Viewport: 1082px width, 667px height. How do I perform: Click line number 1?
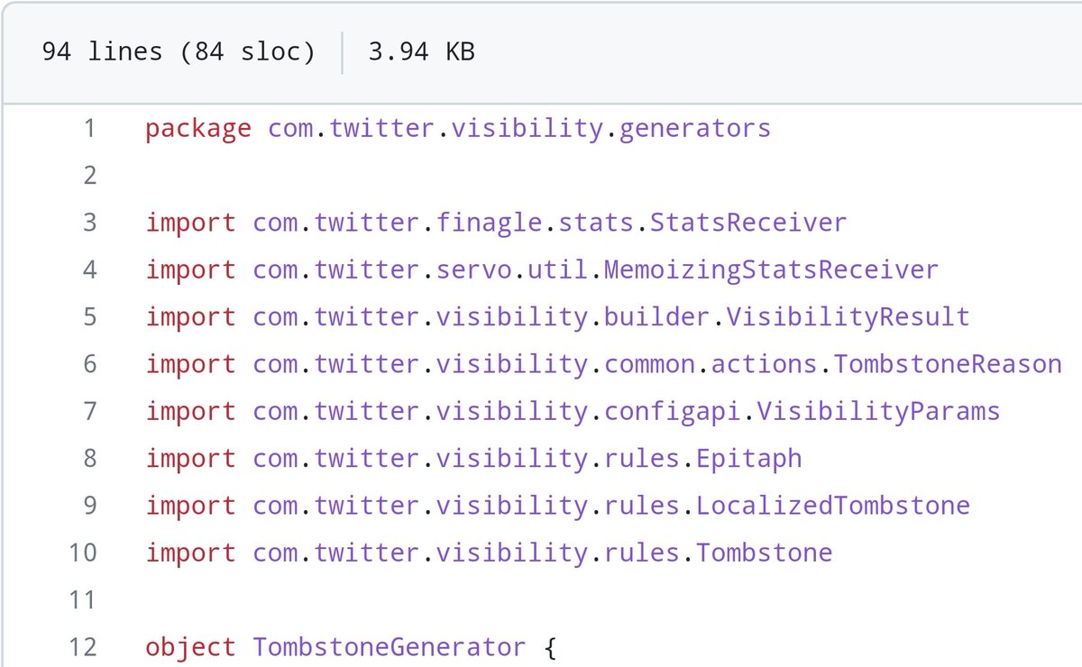[88, 128]
